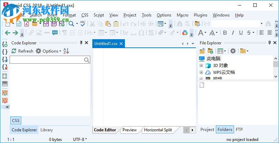Click the magnifier Search icon in toolbar
Viewport: 279px width, 143px height.
71,23
